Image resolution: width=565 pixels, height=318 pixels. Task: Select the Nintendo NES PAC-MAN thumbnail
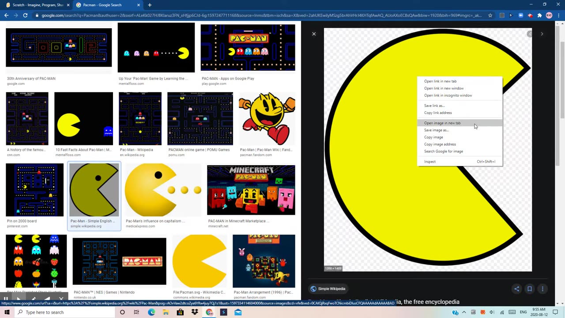point(119,261)
